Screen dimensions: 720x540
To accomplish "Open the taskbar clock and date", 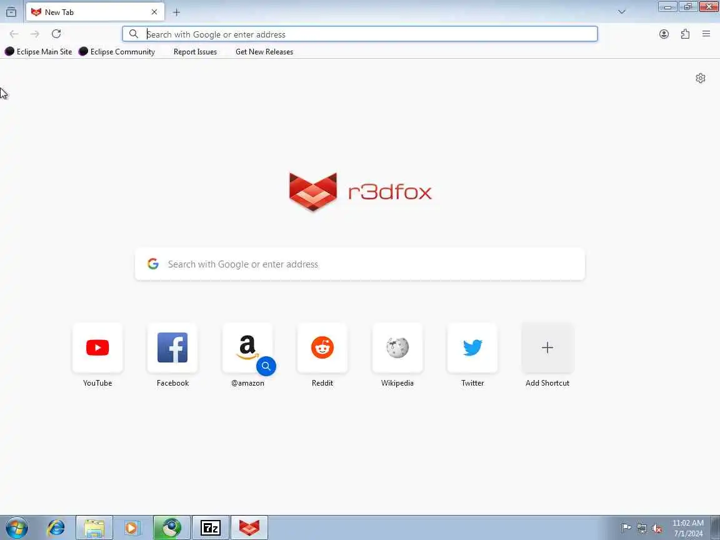I will (688, 528).
